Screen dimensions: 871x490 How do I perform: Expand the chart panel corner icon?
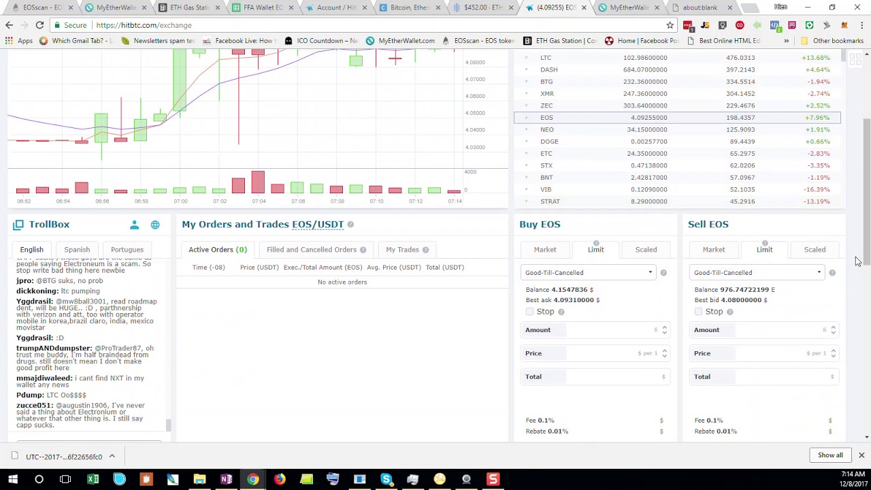855,61
